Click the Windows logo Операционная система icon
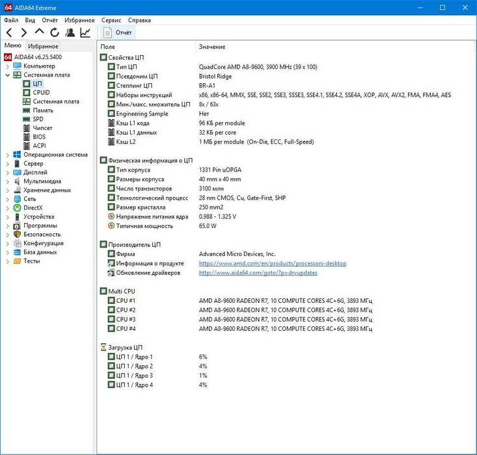The image size is (477, 455). point(18,155)
